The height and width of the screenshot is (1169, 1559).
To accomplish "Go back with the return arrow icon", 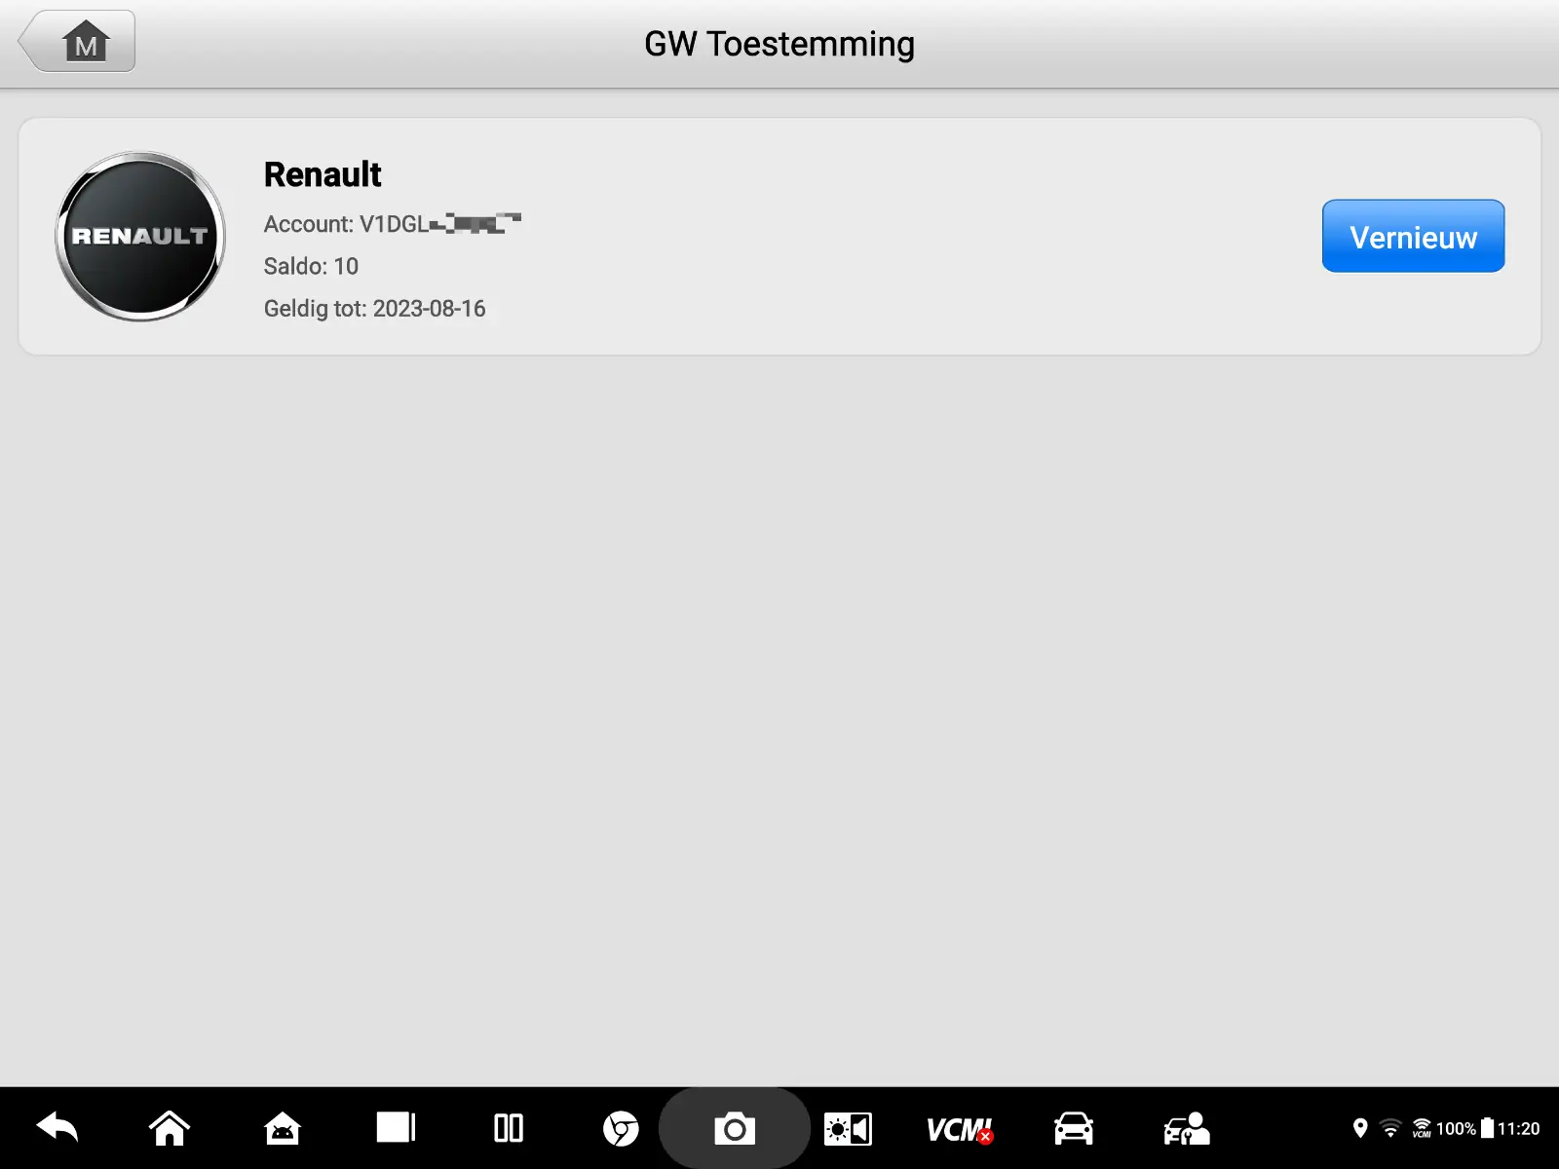I will coord(57,1128).
